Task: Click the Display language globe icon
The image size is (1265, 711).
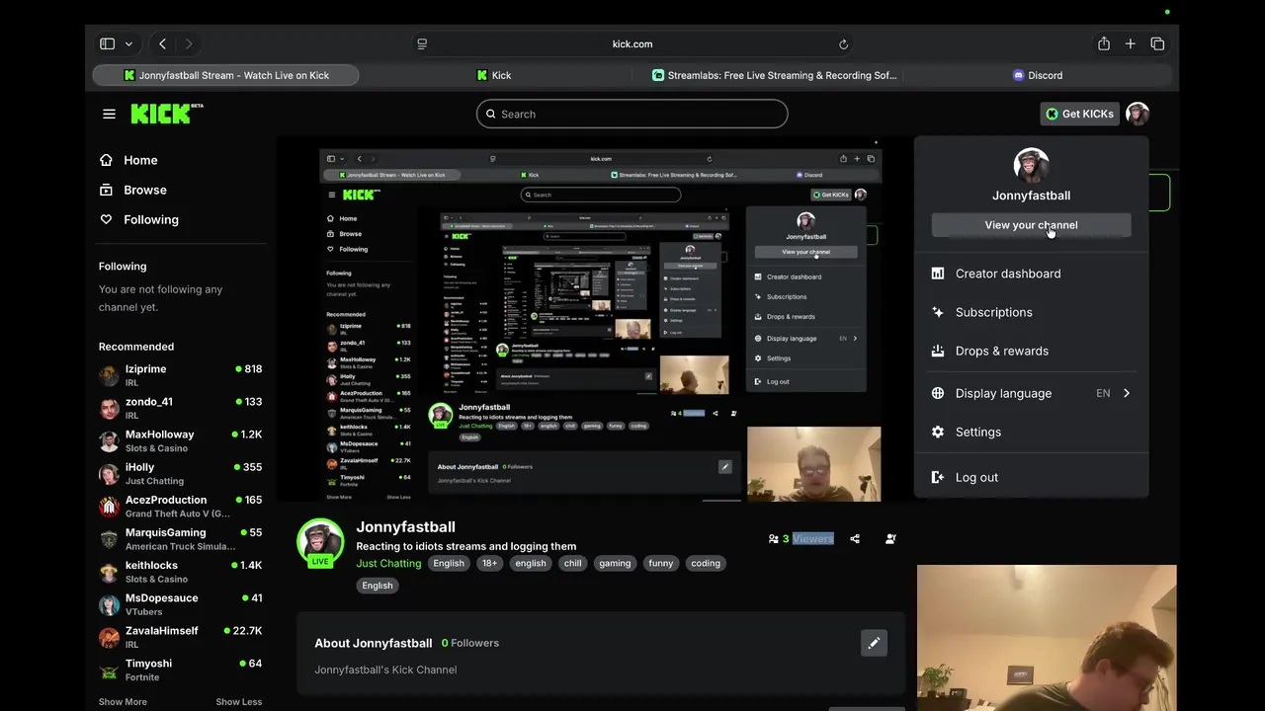Action: [x=938, y=393]
